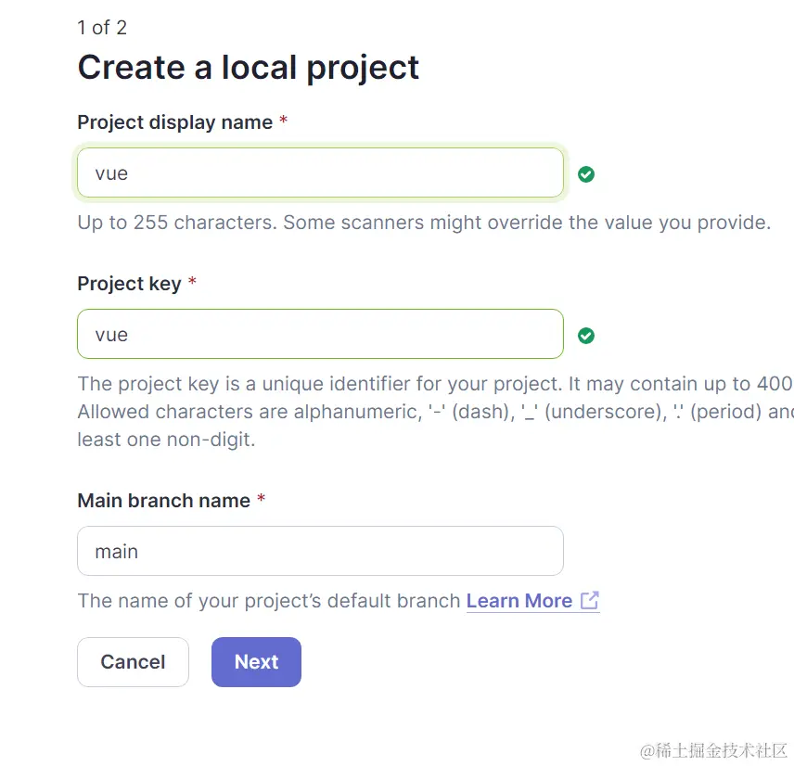Select the 'least one non-digit.' help text
This screenshot has width=794, height=766.
[x=166, y=440]
